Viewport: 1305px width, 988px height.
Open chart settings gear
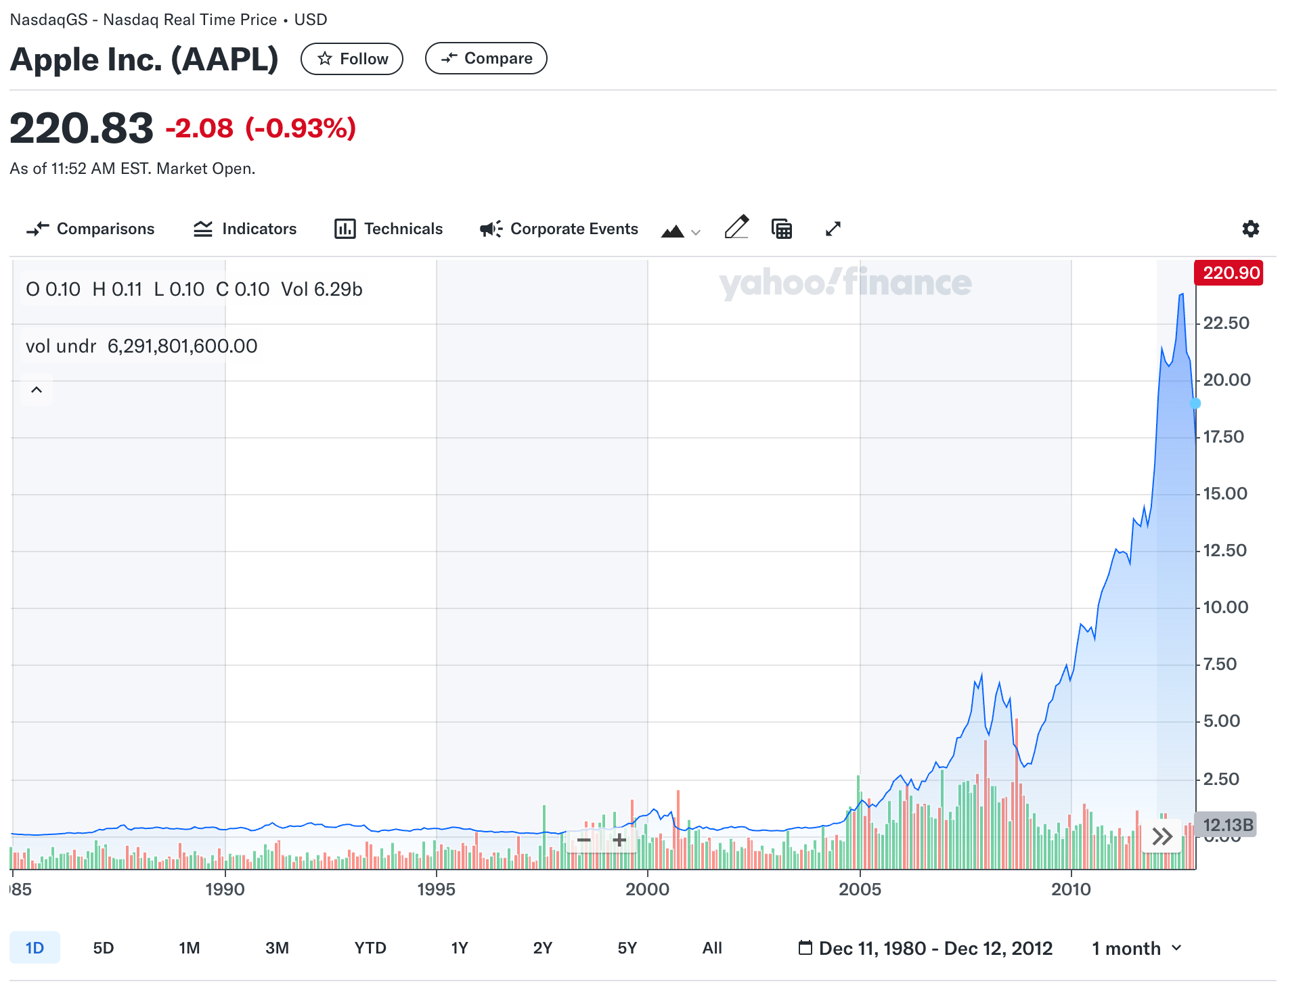(1251, 229)
